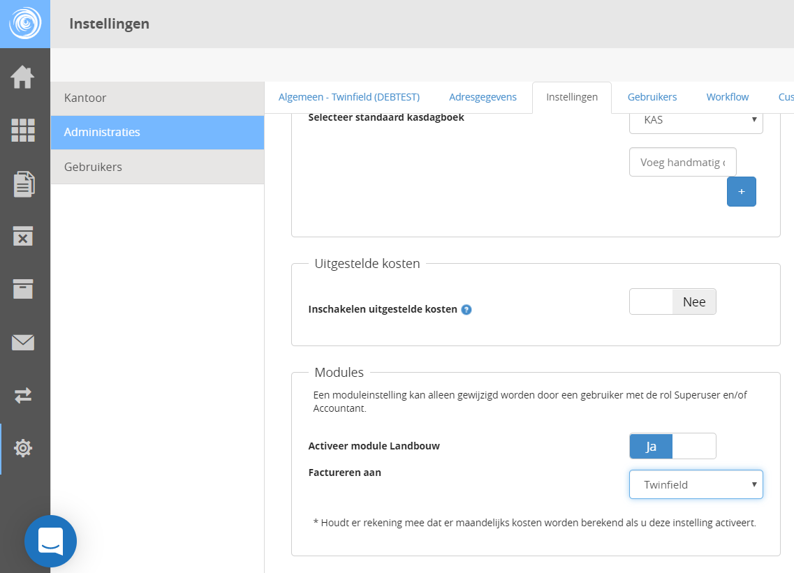Switch to the Adresgegevens tab

click(x=483, y=97)
